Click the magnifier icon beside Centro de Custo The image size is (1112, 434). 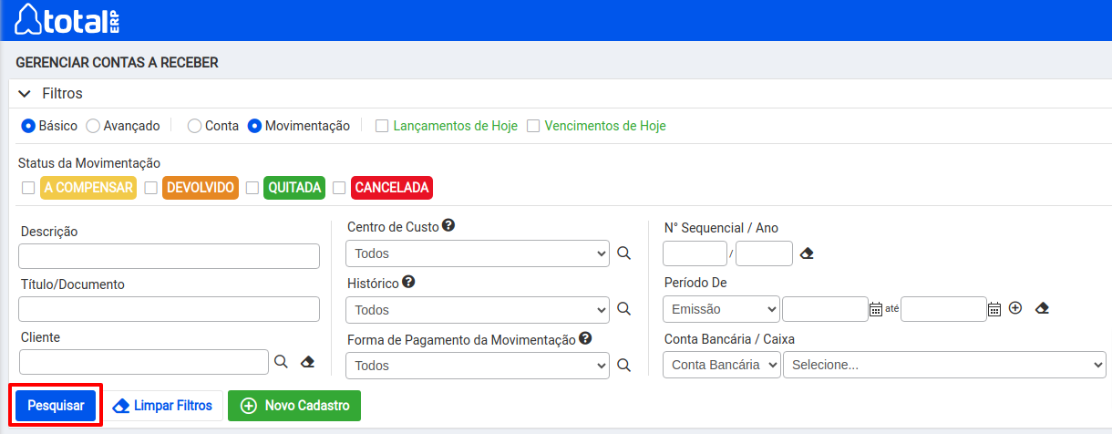pyautogui.click(x=623, y=253)
